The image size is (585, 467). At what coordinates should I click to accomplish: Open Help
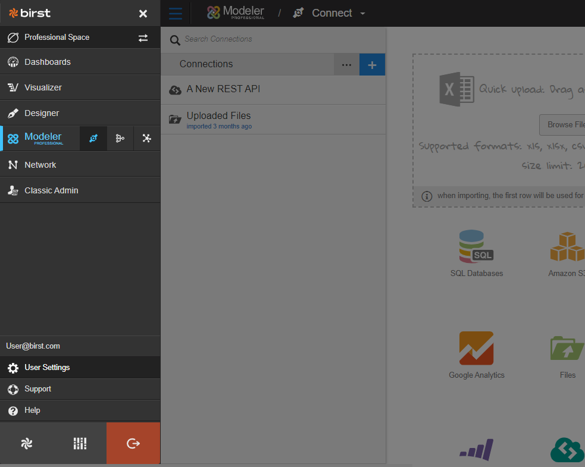pyautogui.click(x=80, y=410)
